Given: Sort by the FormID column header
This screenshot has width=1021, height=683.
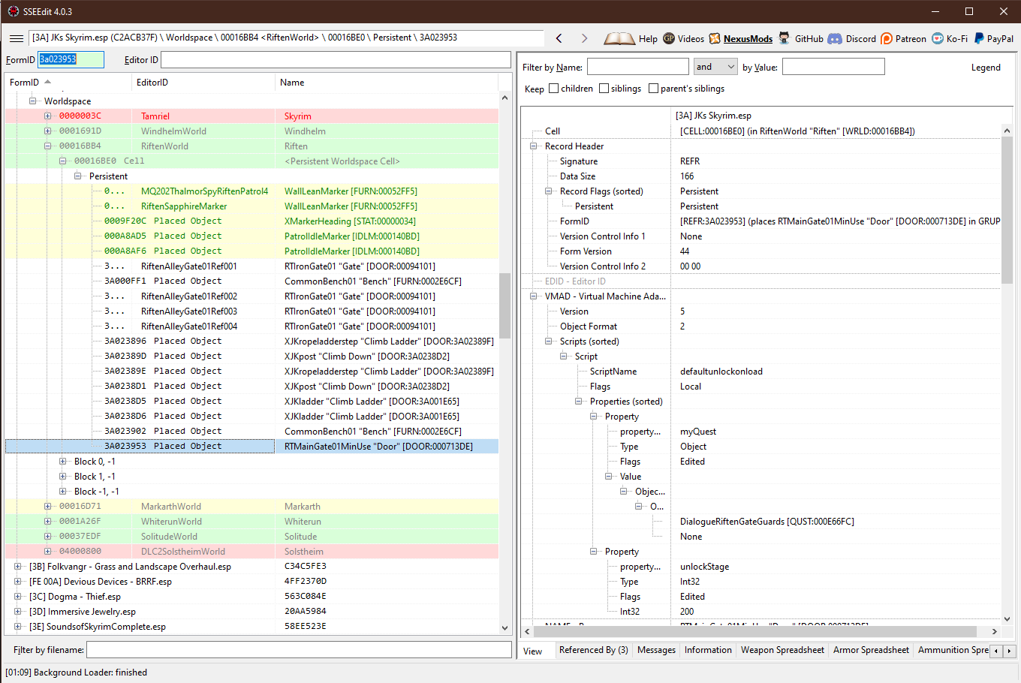Looking at the screenshot, I should (x=68, y=83).
